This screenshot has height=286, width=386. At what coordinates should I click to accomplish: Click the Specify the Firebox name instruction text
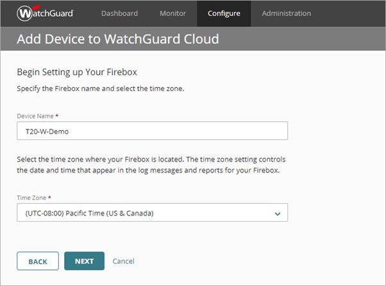coord(101,88)
